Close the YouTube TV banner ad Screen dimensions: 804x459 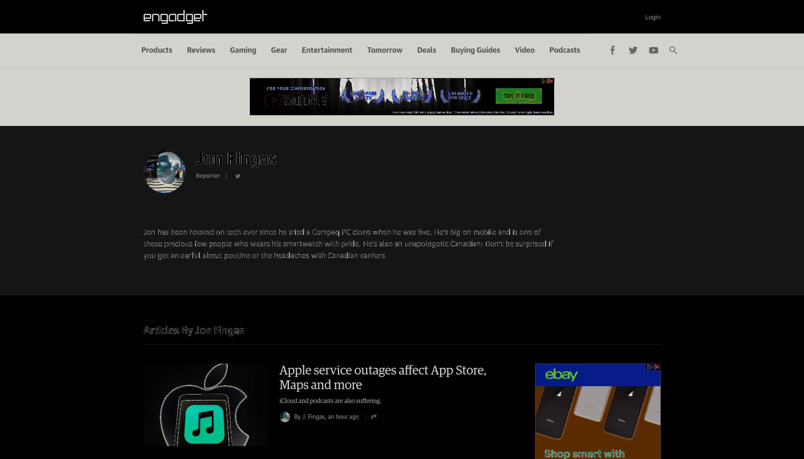pos(550,81)
